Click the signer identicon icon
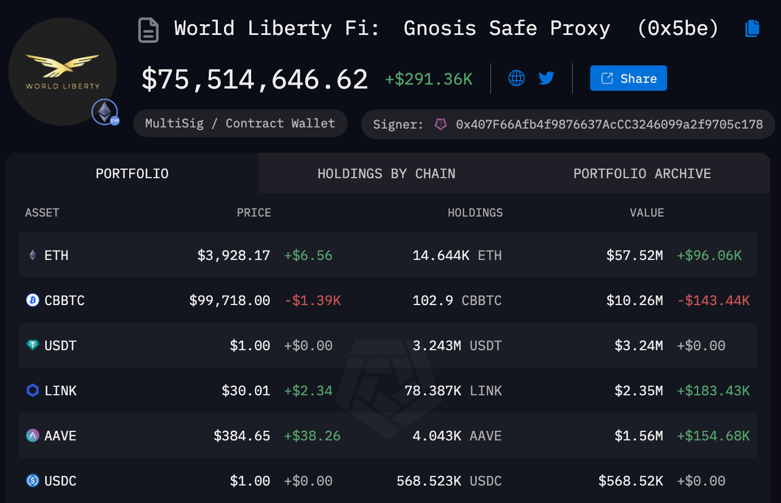 coord(441,124)
